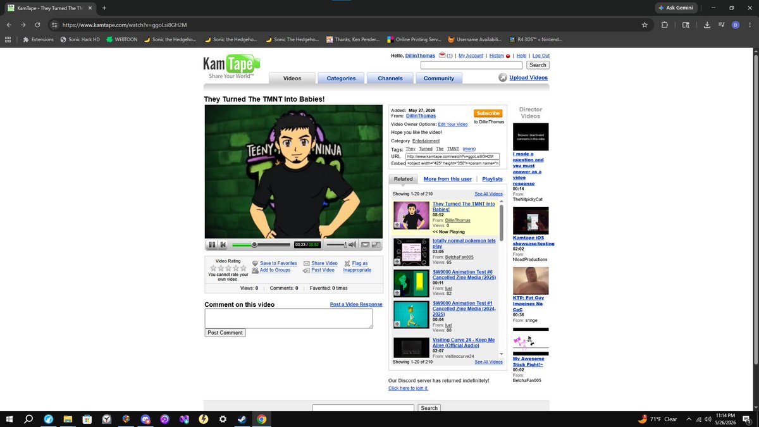Click the Post Comment button
Viewport: 759px width, 427px height.
point(225,333)
